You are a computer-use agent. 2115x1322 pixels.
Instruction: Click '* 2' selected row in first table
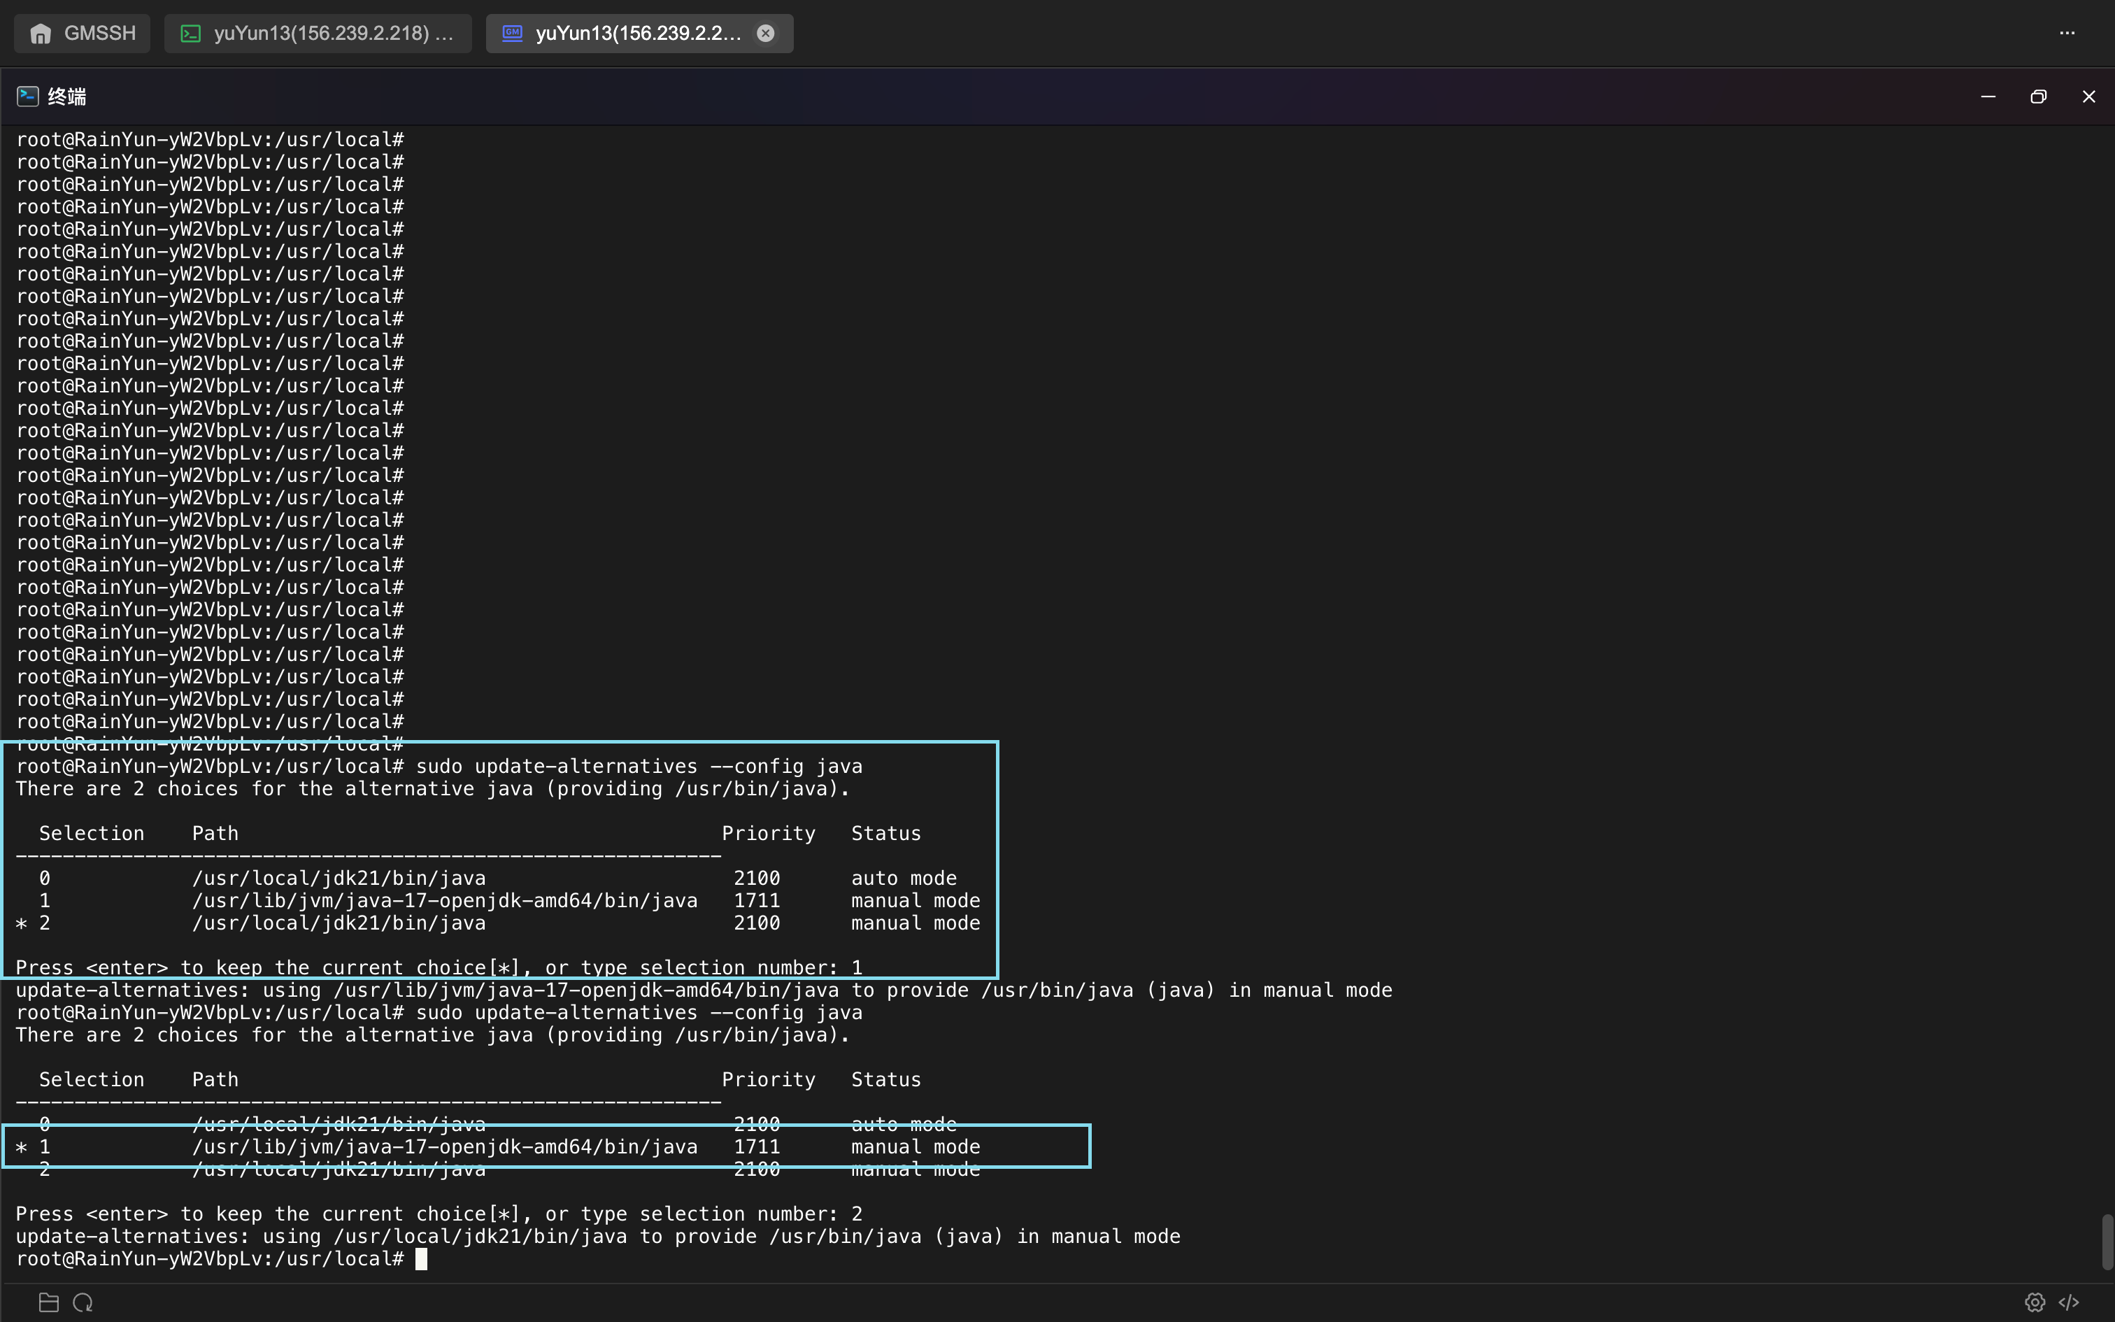498,923
